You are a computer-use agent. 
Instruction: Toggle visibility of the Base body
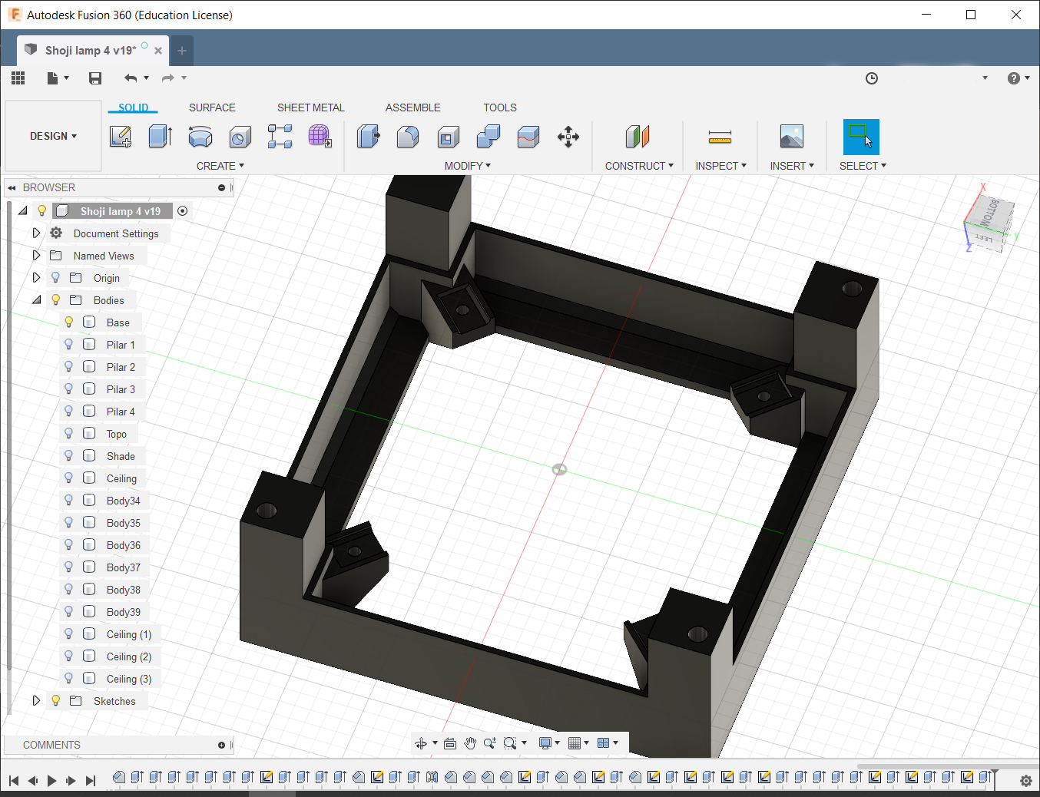(69, 322)
